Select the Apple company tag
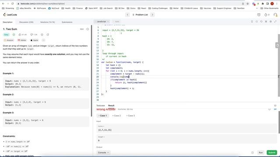The height and width of the screenshot is (157, 280). coord(34,40)
